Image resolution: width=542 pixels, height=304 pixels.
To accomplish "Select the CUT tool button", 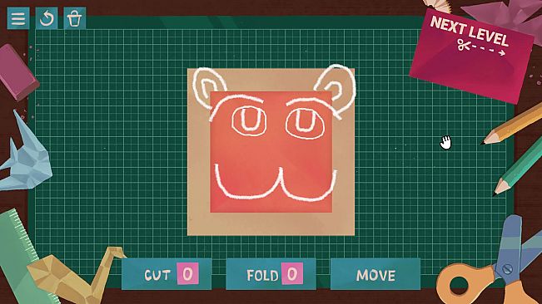I will coord(167,274).
